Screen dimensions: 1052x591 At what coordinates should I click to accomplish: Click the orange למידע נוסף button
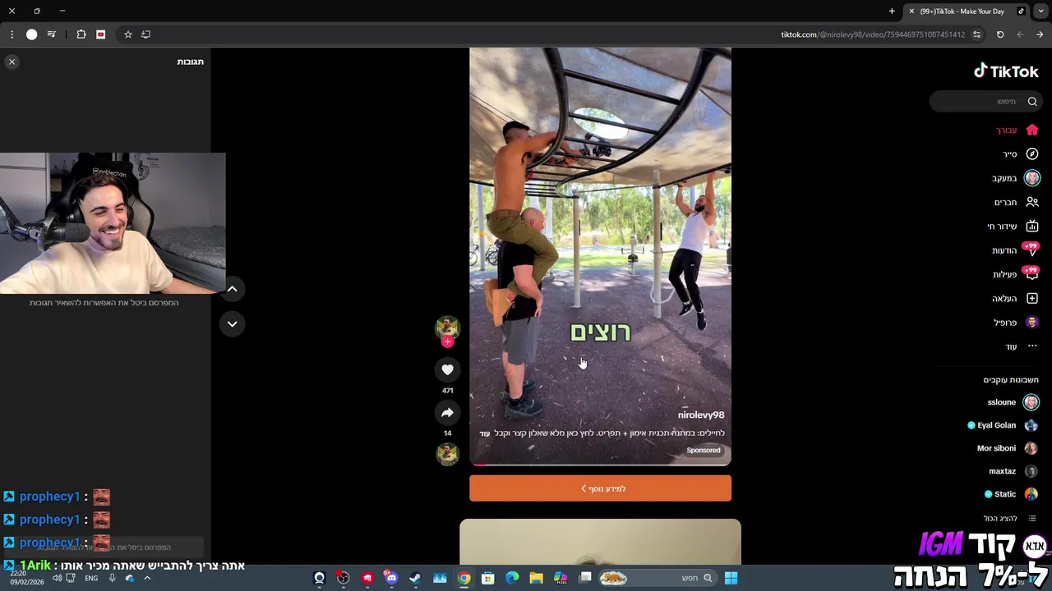coord(600,488)
